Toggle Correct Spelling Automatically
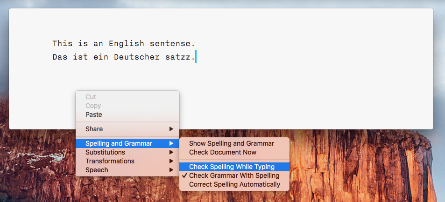This screenshot has width=445, height=202. tap(234, 184)
